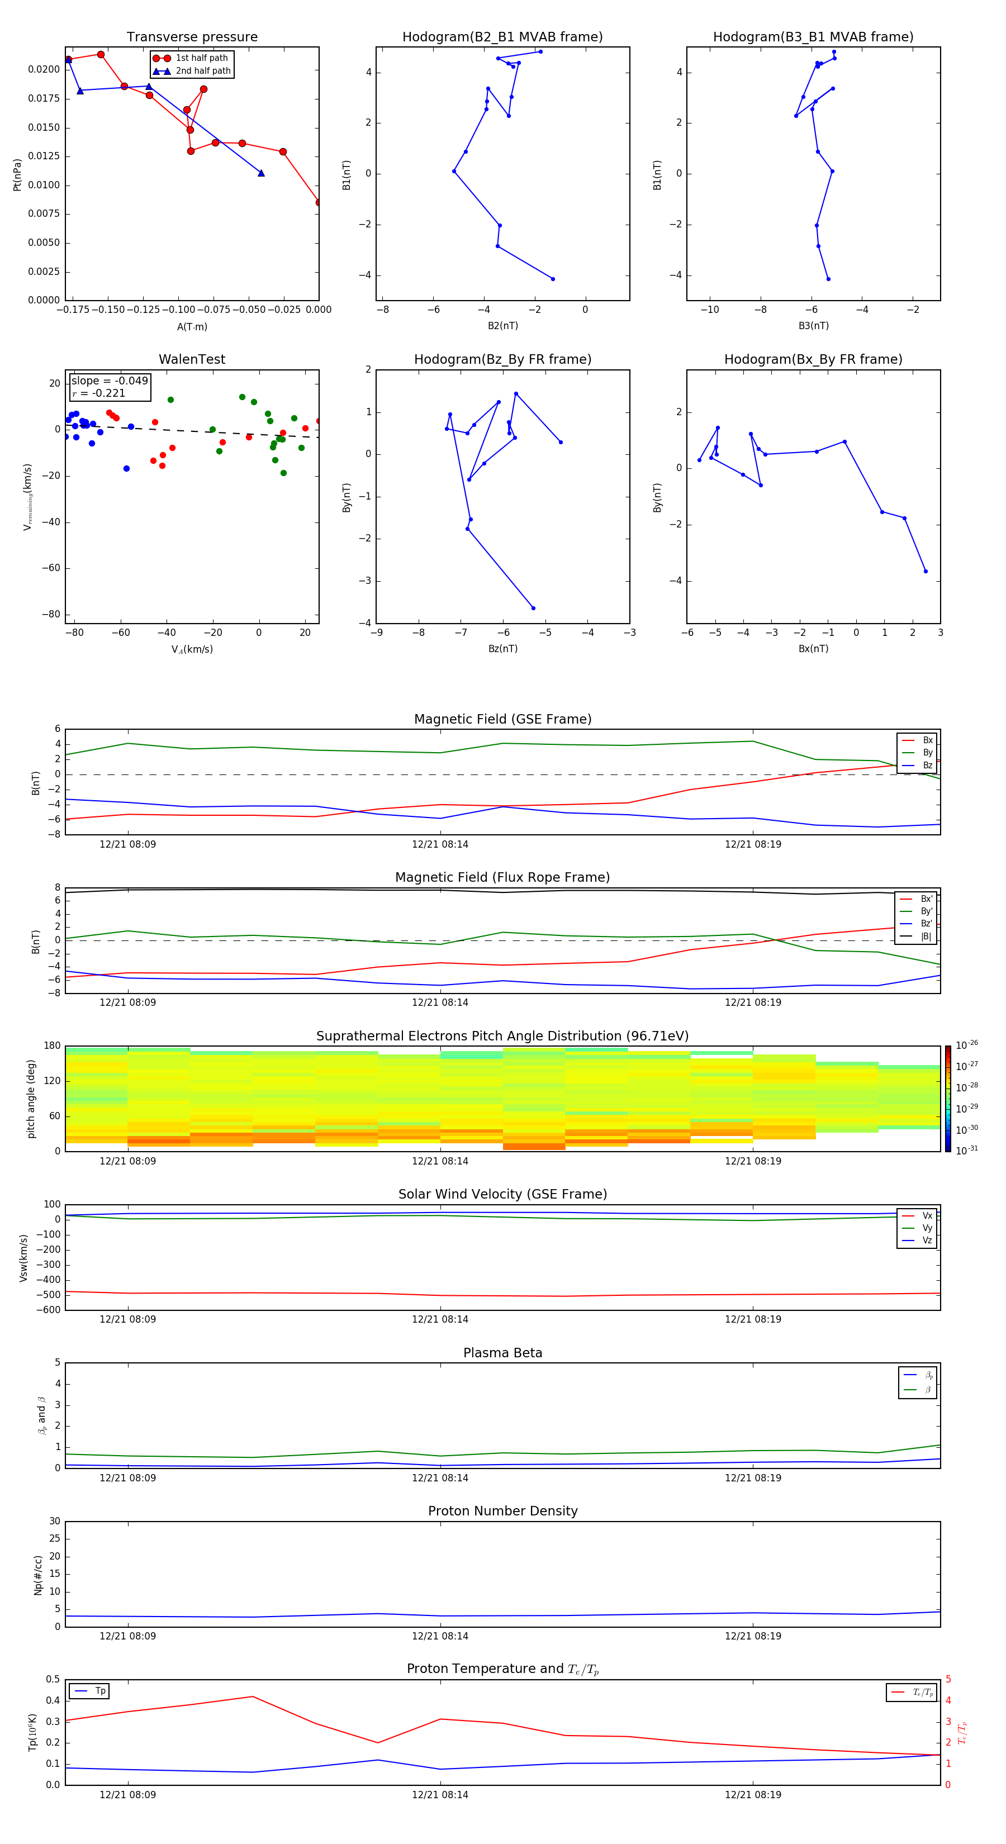
Task: Click the 'Proton Temperature and Te/Tp' title
Action: pos(502,1669)
